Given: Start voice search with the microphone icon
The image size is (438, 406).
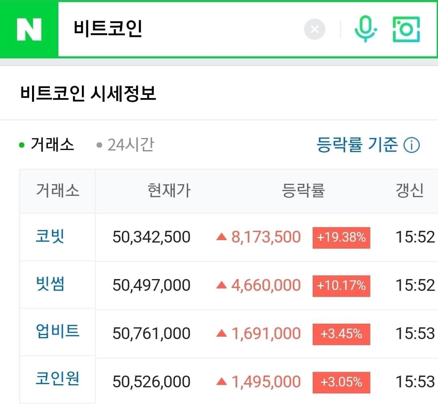Looking at the screenshot, I should (x=366, y=29).
